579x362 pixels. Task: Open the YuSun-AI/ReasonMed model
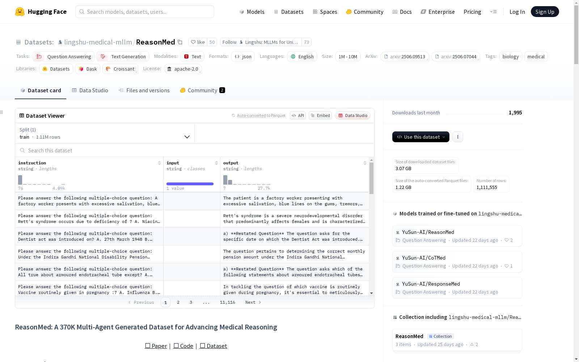coord(457,236)
